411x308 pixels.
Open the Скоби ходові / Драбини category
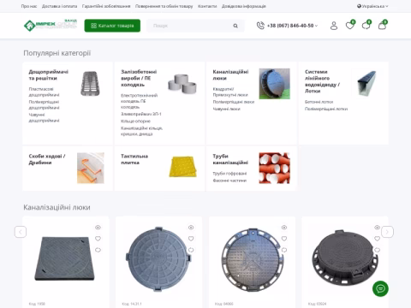[47, 159]
